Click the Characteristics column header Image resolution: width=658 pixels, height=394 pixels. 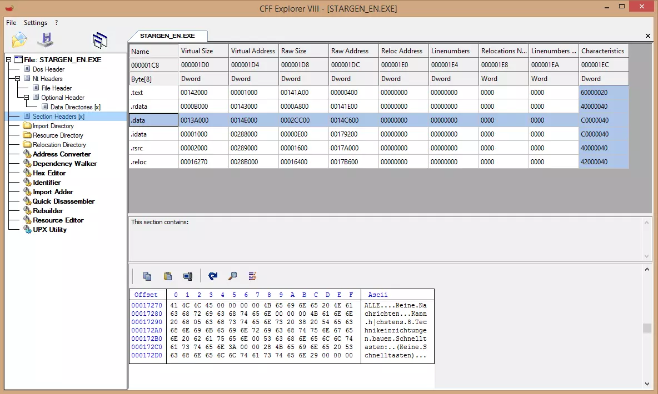pos(604,50)
